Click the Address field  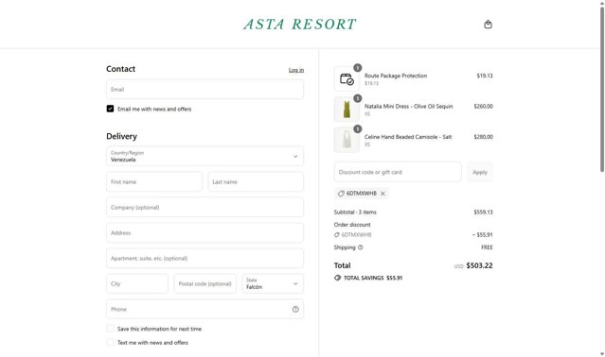coord(205,232)
